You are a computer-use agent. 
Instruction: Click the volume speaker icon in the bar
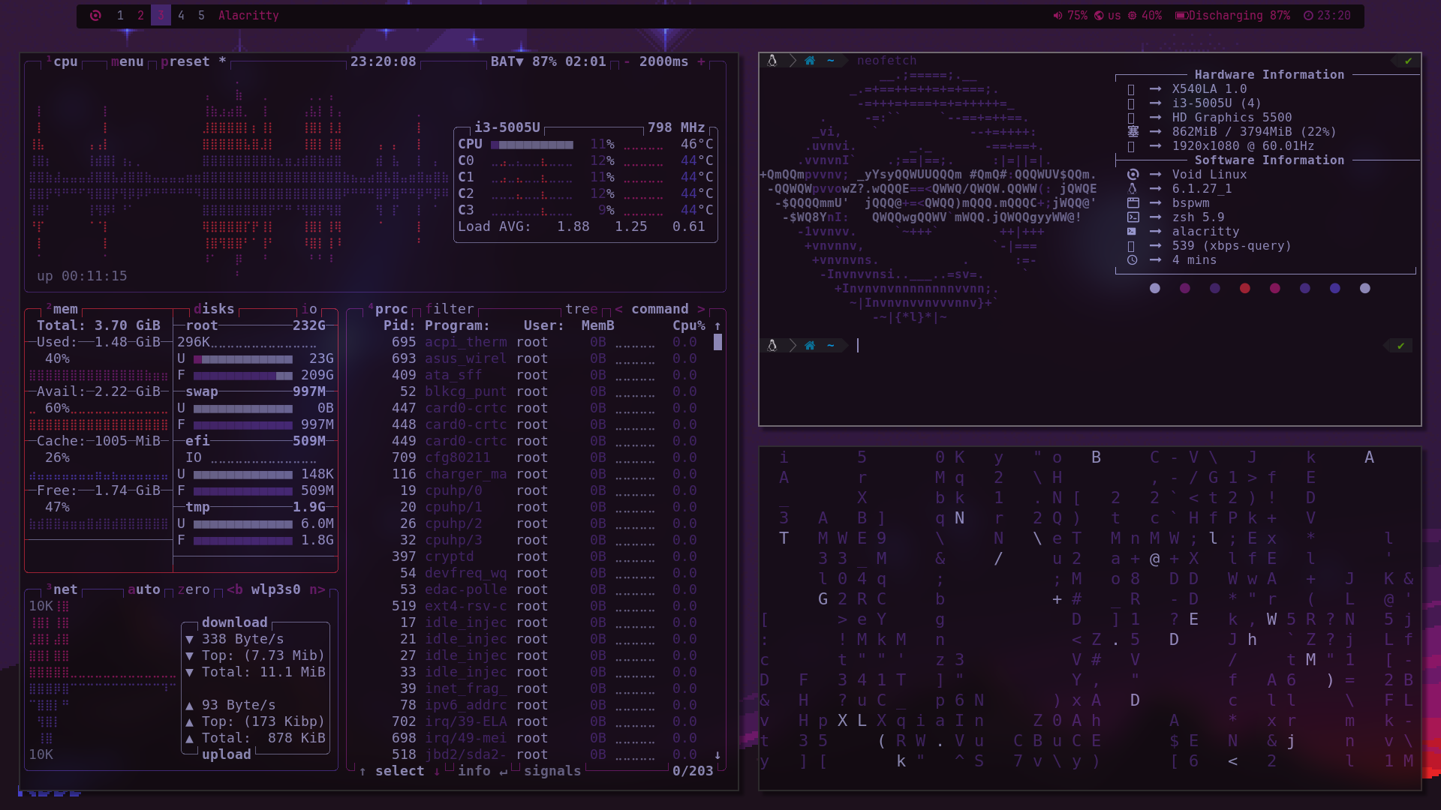1057,16
